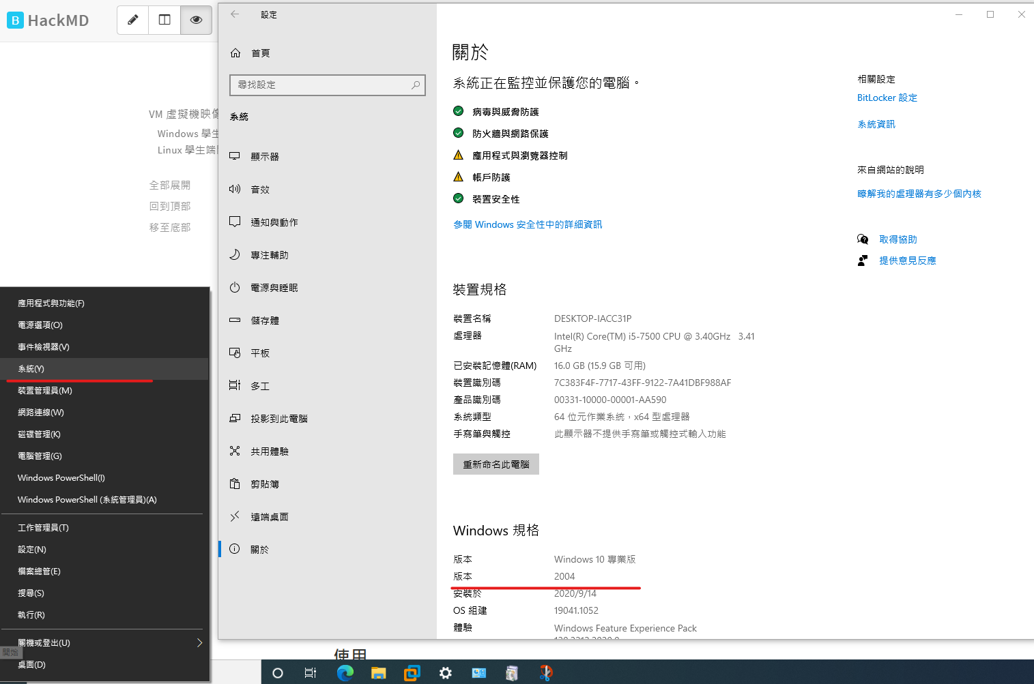
Task: Click the VM 虛擬機映像 outline entry
Action: coord(184,115)
